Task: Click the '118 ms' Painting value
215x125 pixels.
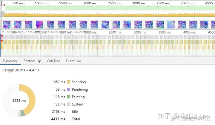Action: [x=59, y=97]
